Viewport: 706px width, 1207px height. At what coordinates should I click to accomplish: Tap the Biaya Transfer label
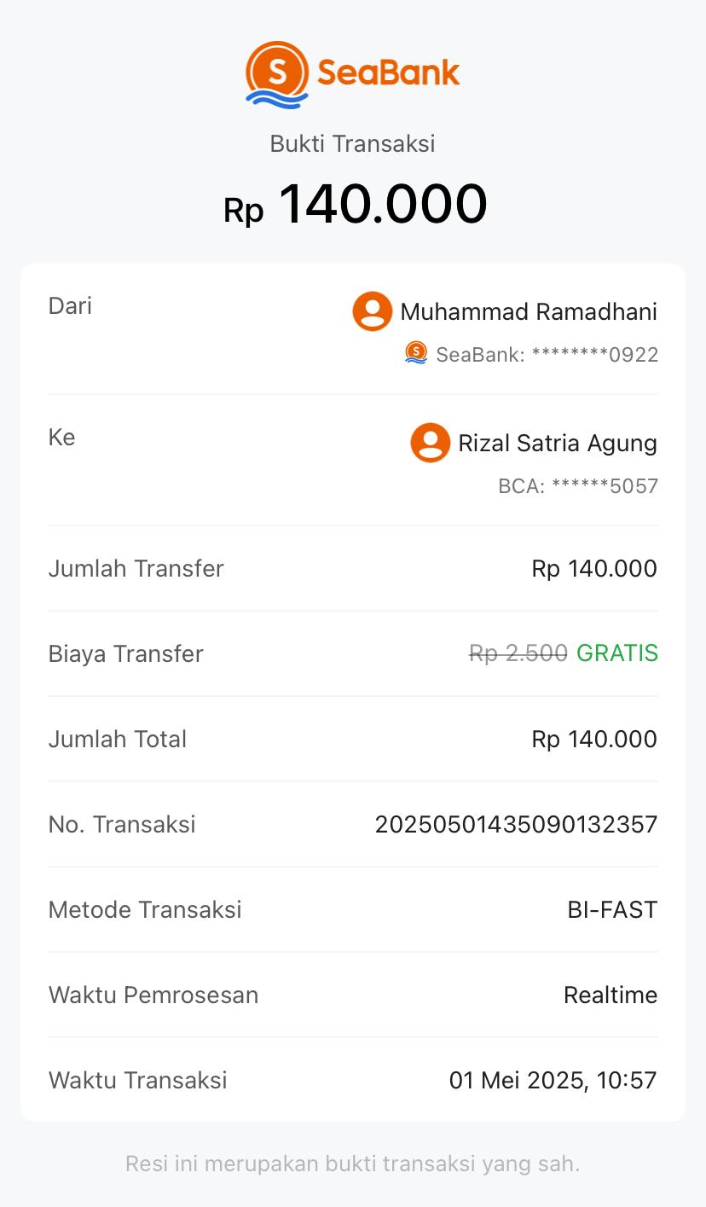pos(126,653)
